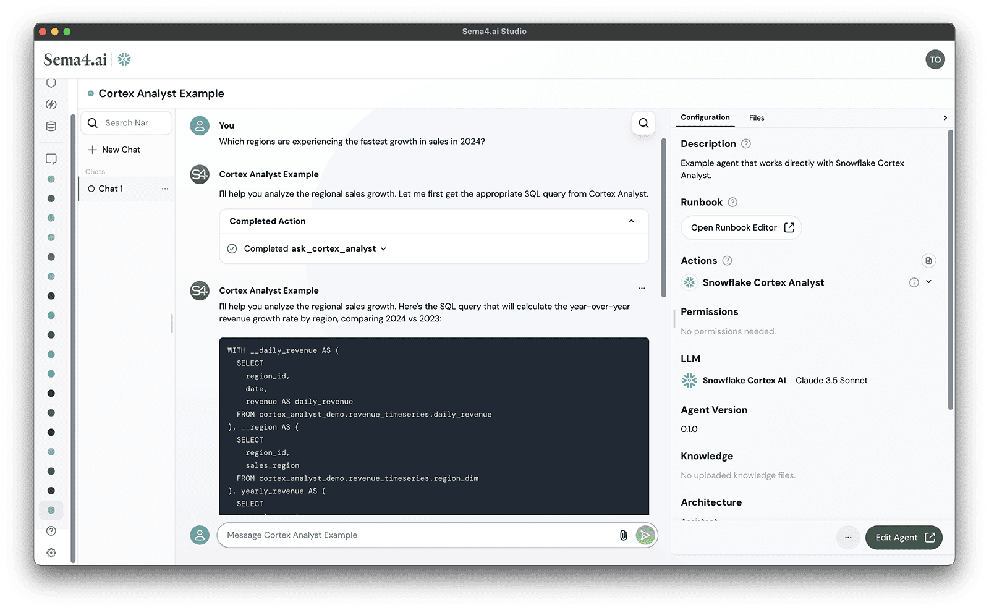The height and width of the screenshot is (610, 989).
Task: Click Edit Agent at bottom right
Action: (x=903, y=537)
